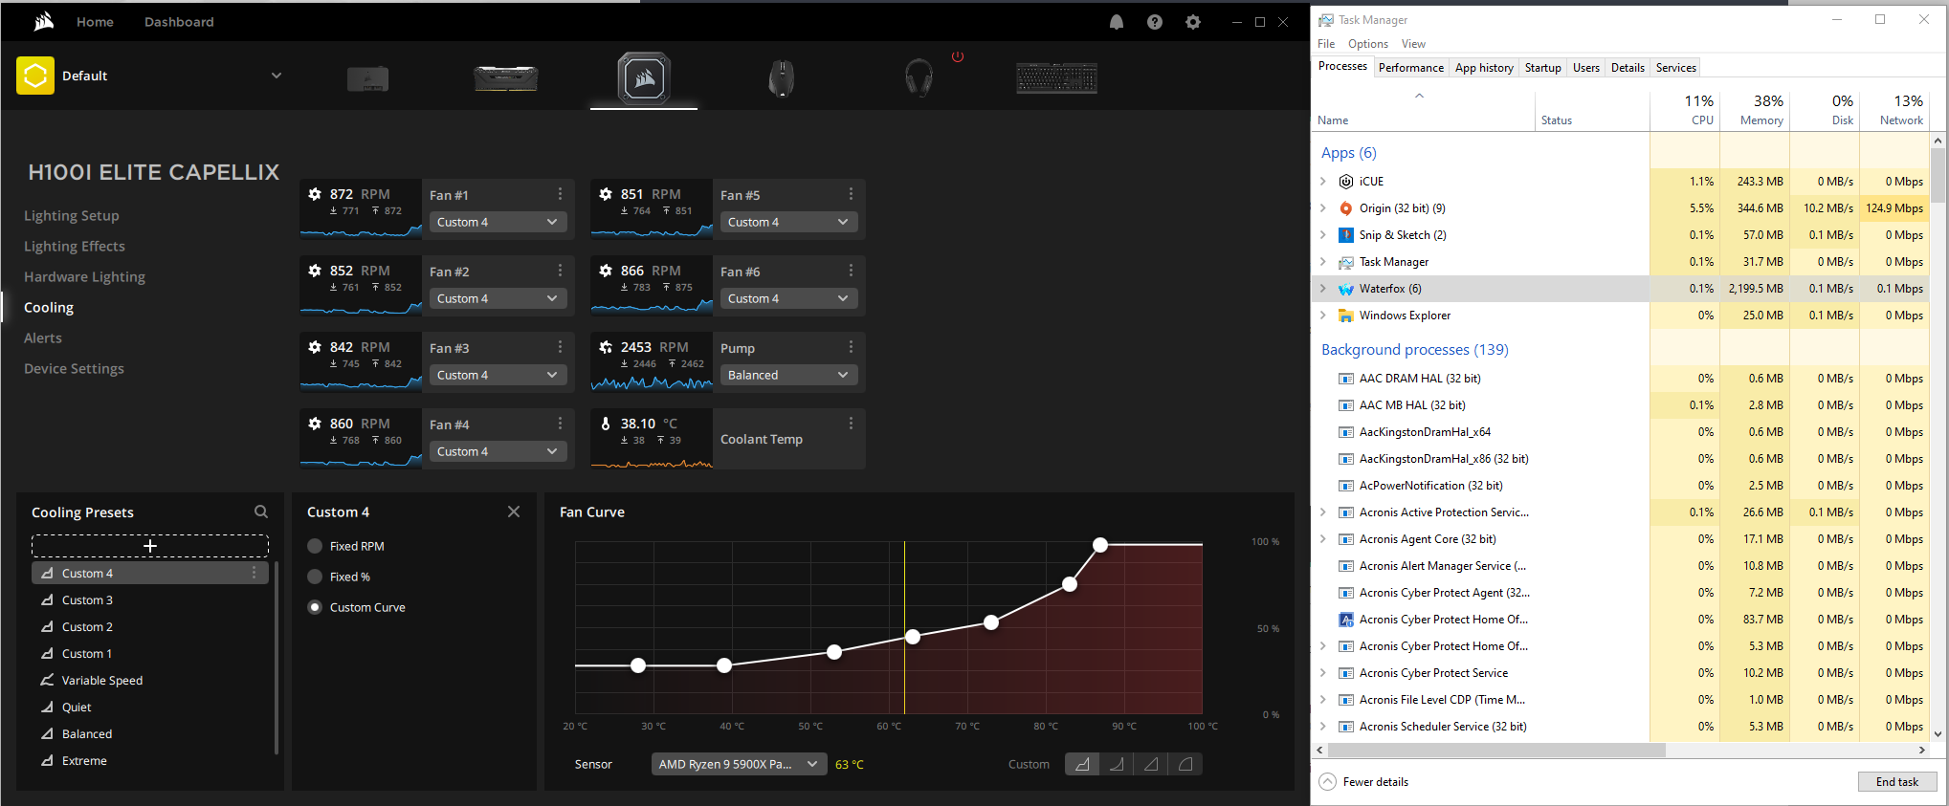The height and width of the screenshot is (806, 1949).
Task: Add a new cooling preset
Action: tap(150, 546)
